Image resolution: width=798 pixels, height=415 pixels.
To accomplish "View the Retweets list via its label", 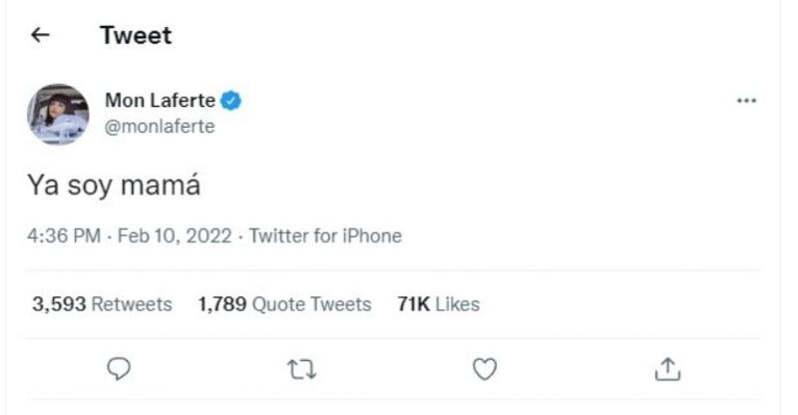I will pyautogui.click(x=132, y=304).
